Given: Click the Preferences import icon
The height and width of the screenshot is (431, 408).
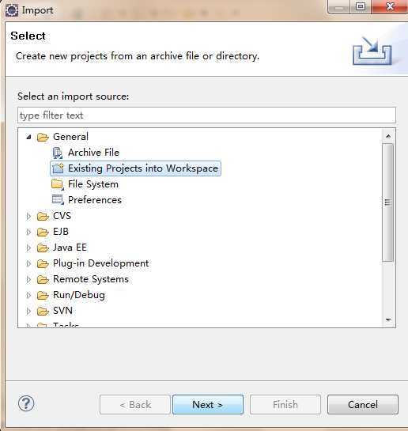Looking at the screenshot, I should pos(58,200).
